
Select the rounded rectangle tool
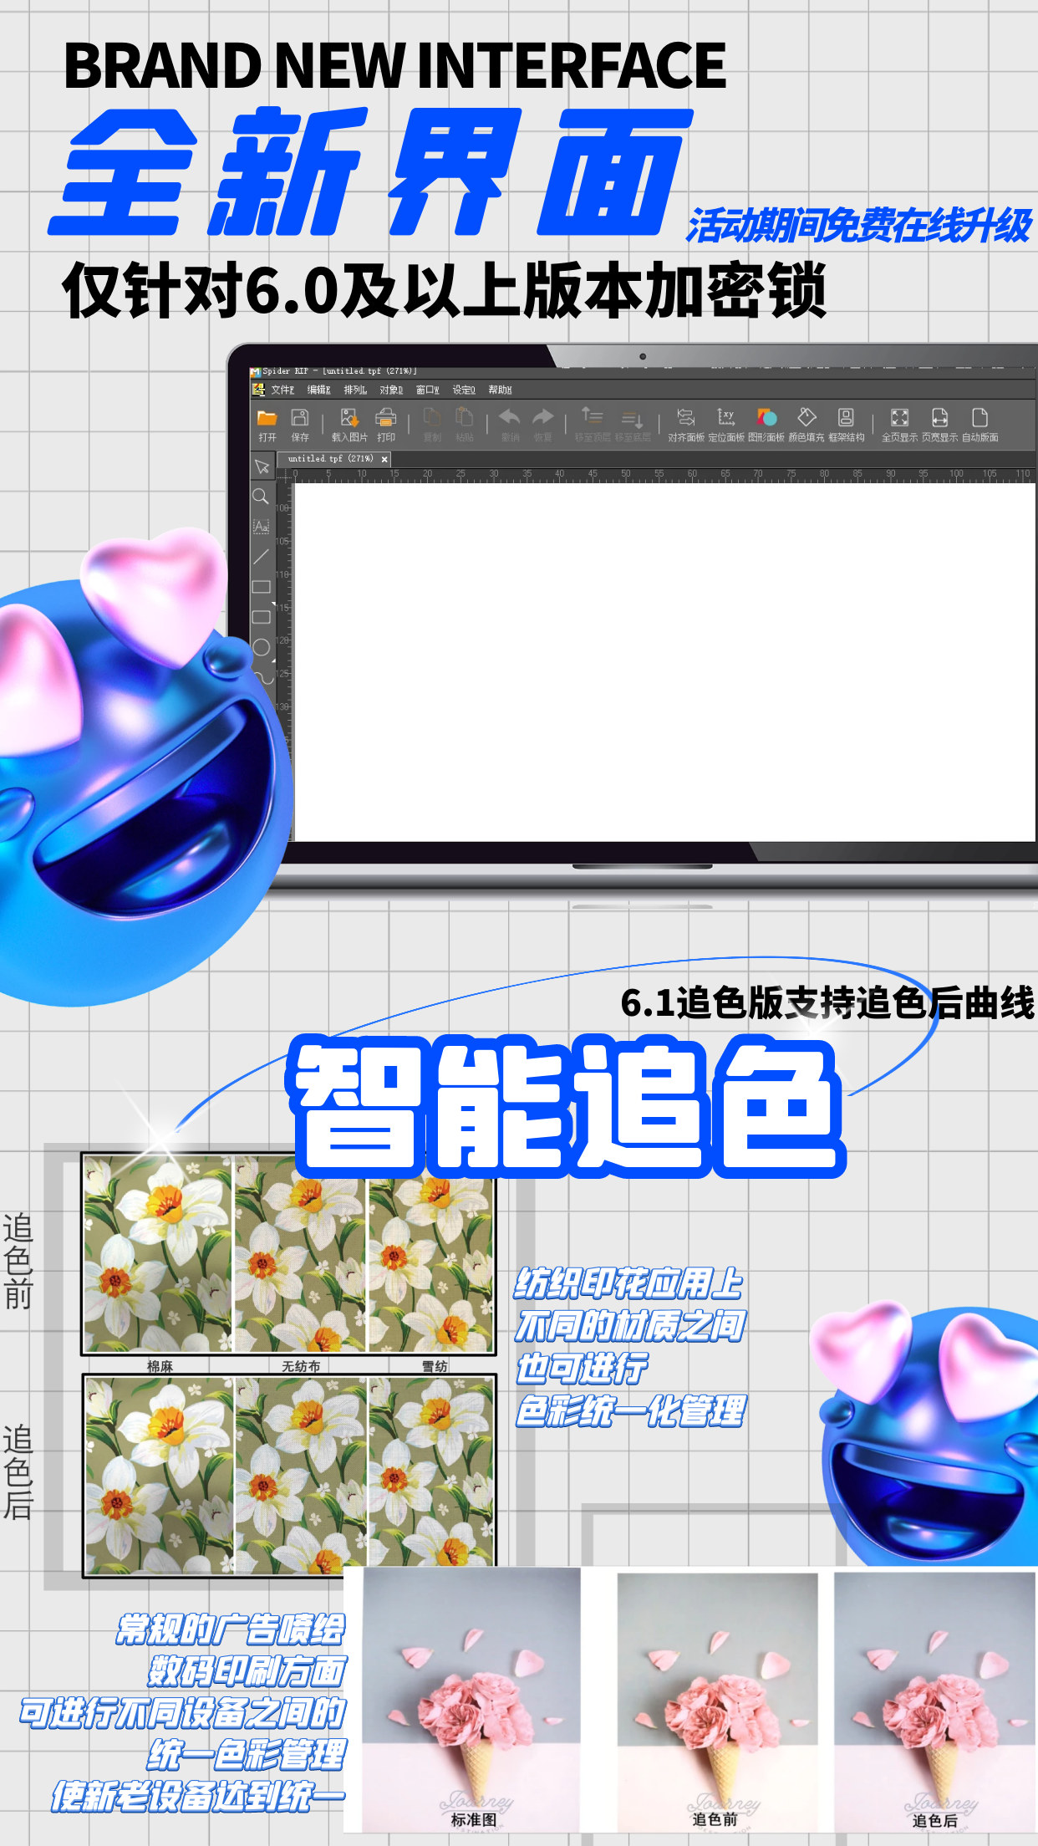pyautogui.click(x=261, y=617)
